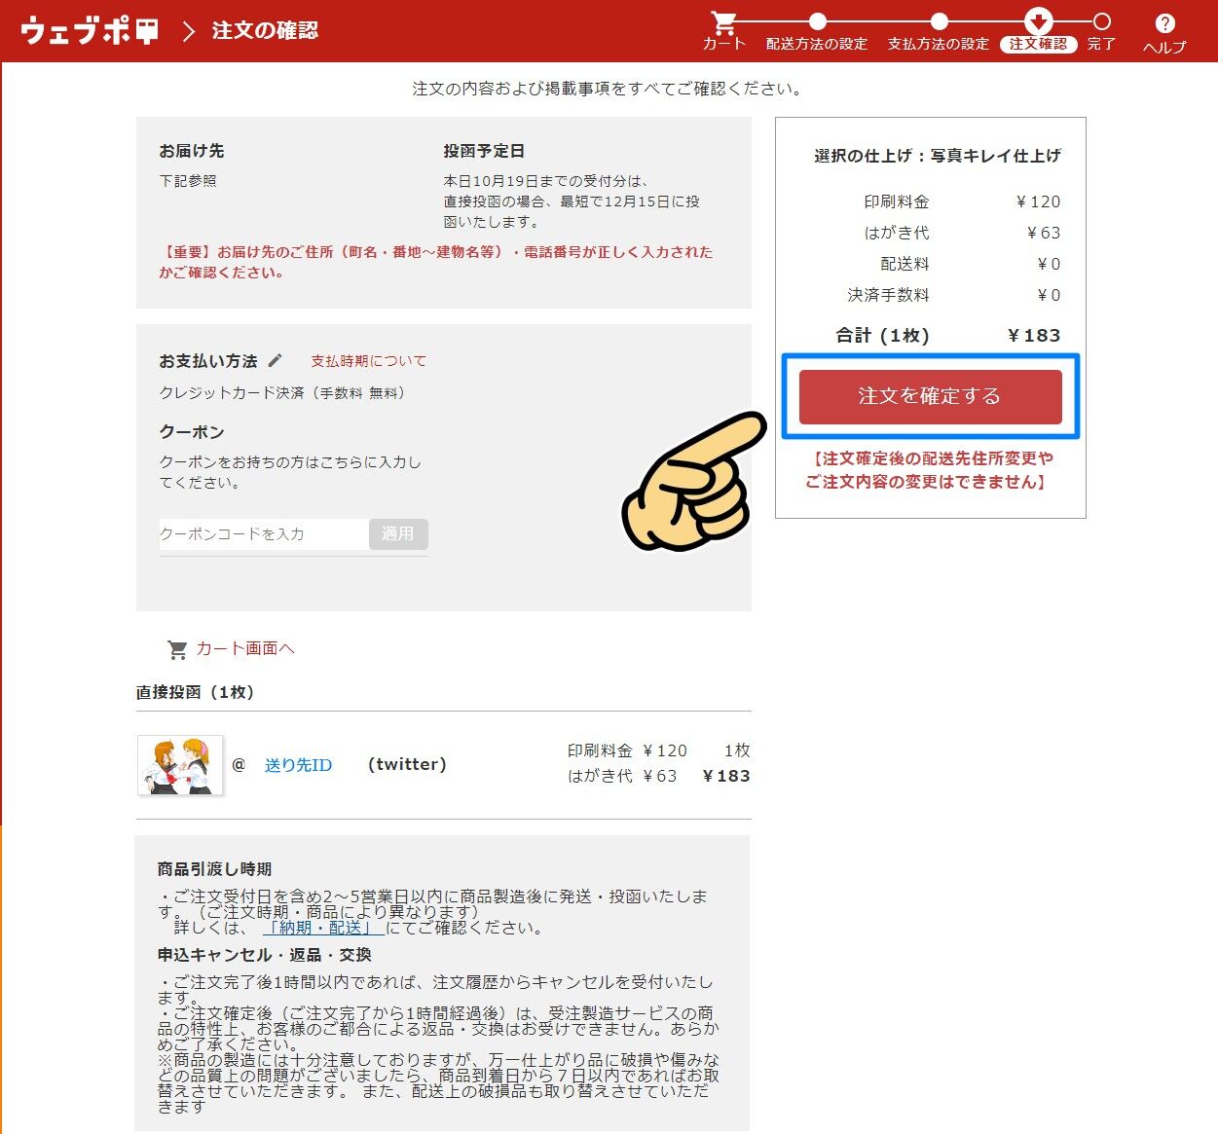Click the cart icon in progress bar

pyautogui.click(x=723, y=21)
